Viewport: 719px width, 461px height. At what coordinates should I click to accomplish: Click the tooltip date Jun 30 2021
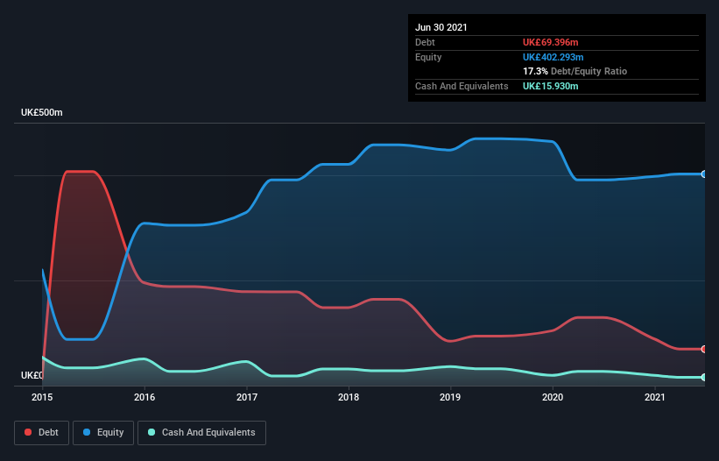441,27
